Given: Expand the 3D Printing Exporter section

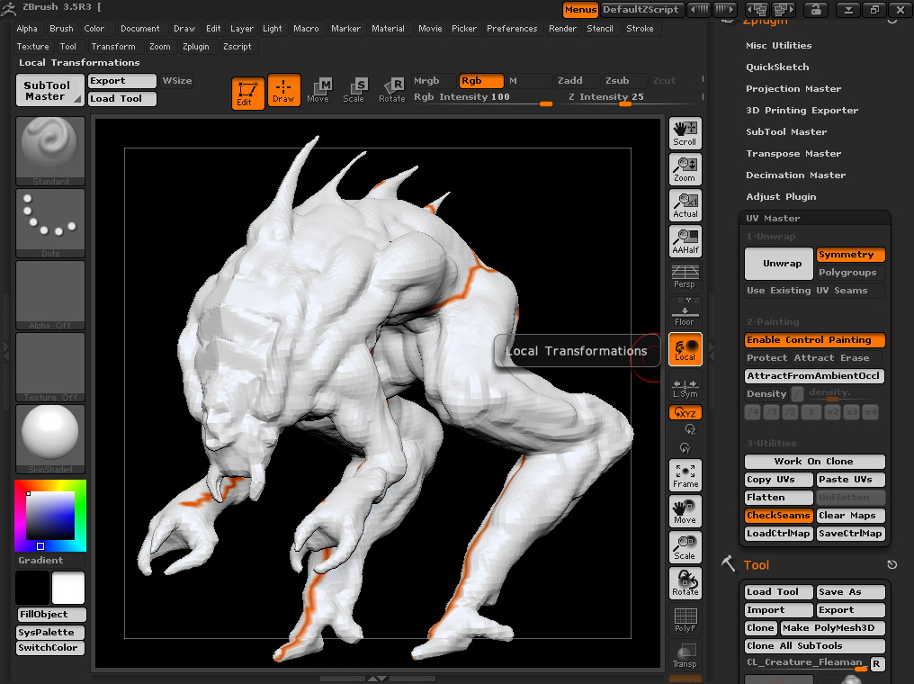Looking at the screenshot, I should coord(802,111).
